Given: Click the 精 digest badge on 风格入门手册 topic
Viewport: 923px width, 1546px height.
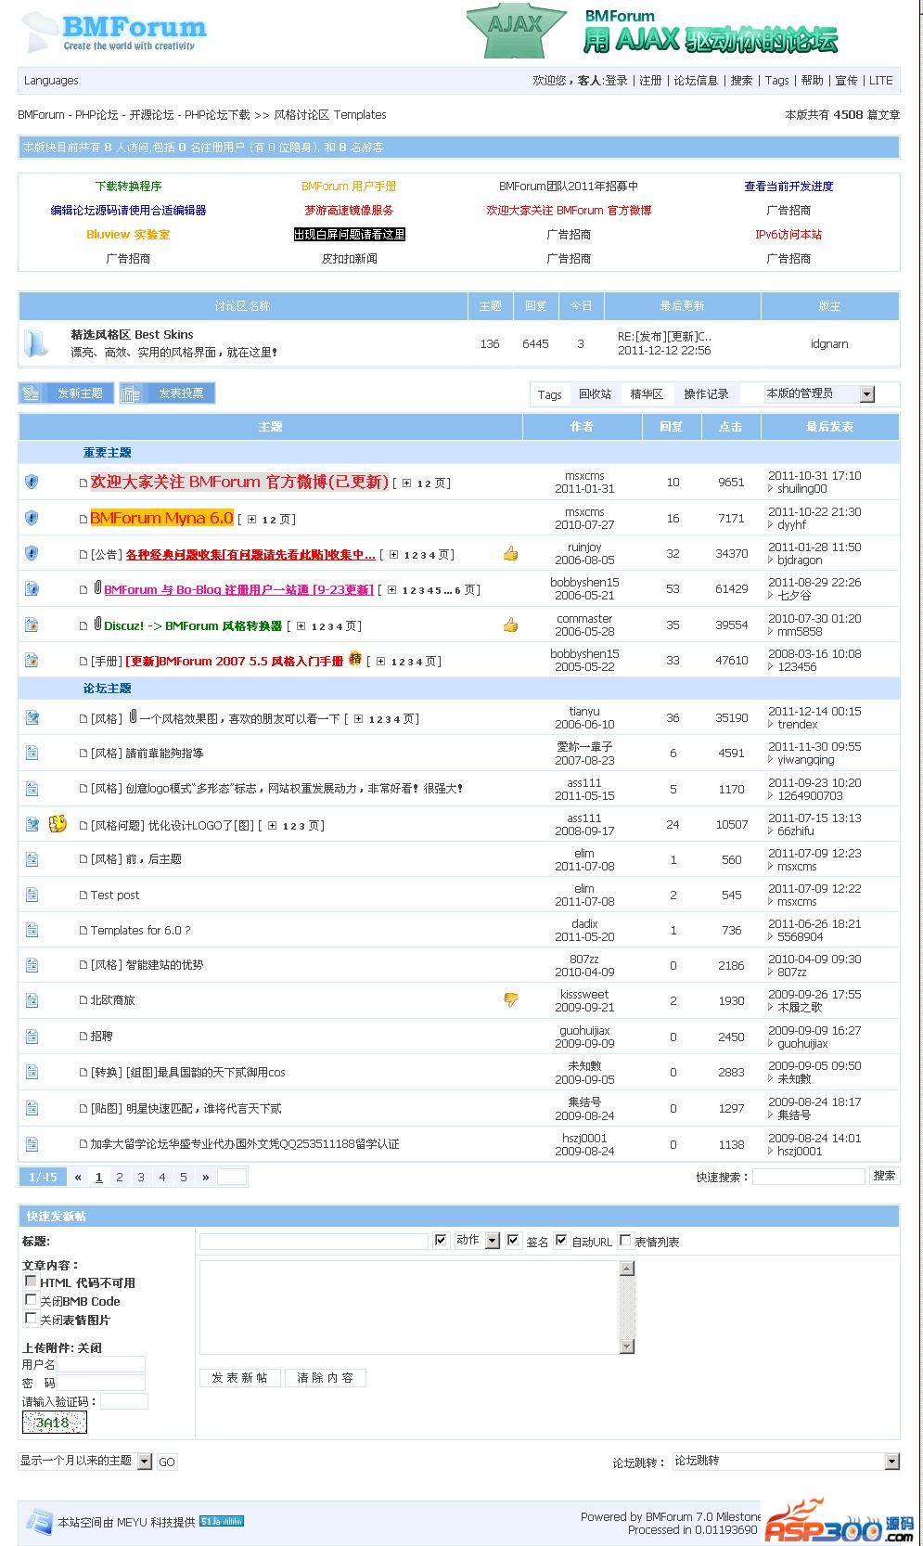Looking at the screenshot, I should tap(354, 660).
